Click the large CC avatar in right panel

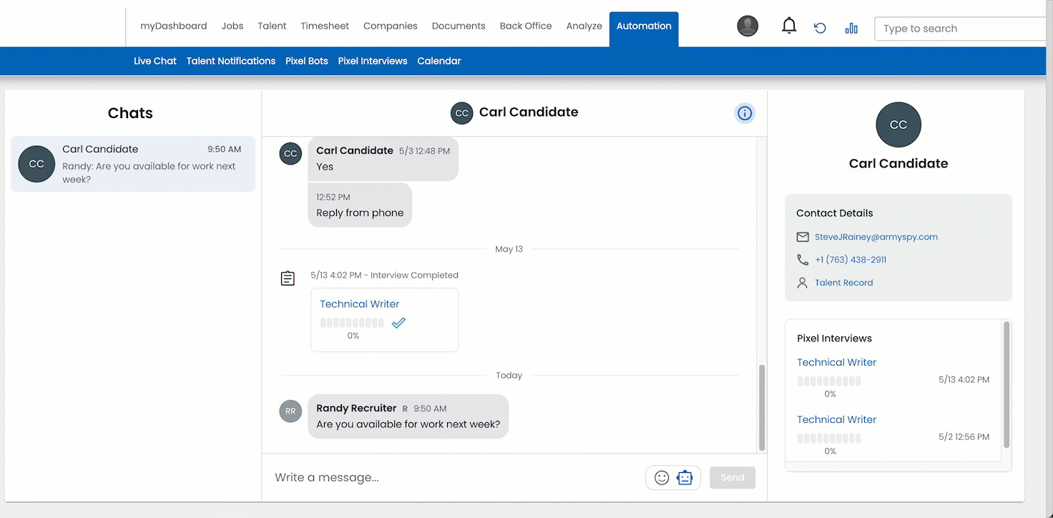tap(898, 124)
